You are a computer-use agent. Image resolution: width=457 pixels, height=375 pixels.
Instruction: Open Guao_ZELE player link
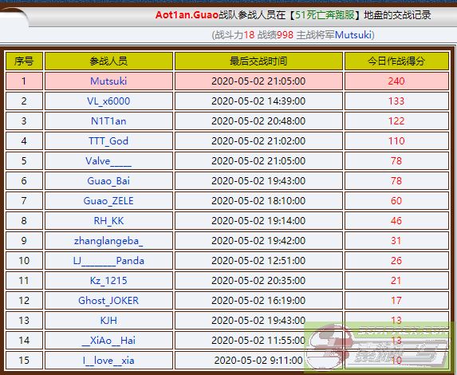[108, 201]
